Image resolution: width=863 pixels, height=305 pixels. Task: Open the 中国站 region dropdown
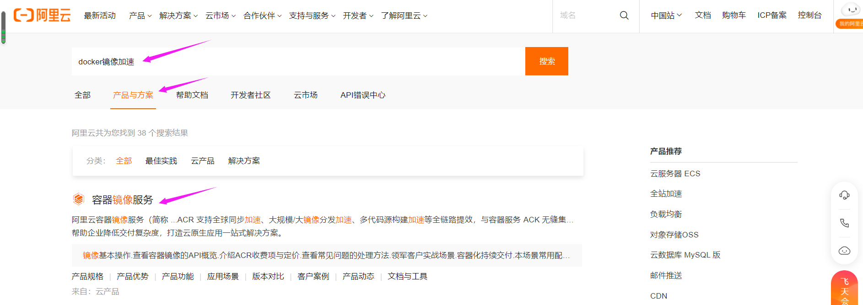666,16
